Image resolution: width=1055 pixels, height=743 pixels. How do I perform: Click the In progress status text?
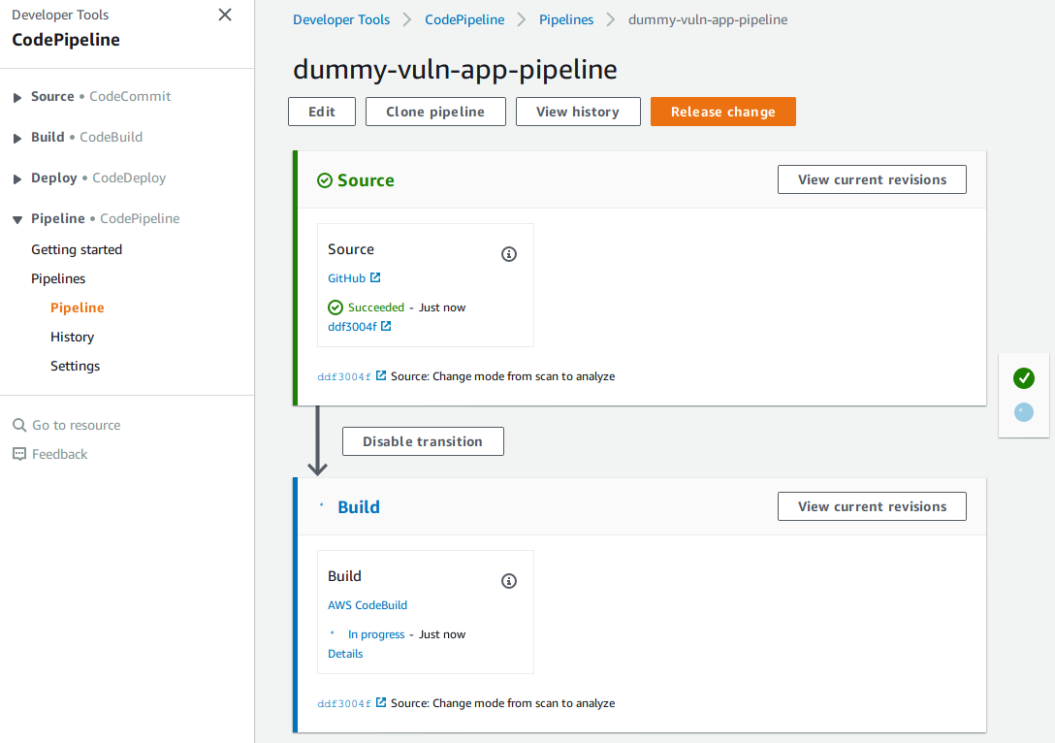tap(376, 634)
